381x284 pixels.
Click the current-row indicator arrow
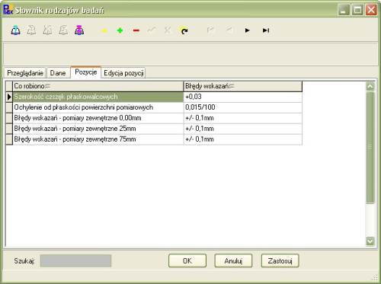tap(9, 97)
